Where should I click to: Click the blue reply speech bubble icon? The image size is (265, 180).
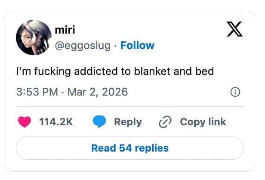pyautogui.click(x=99, y=122)
